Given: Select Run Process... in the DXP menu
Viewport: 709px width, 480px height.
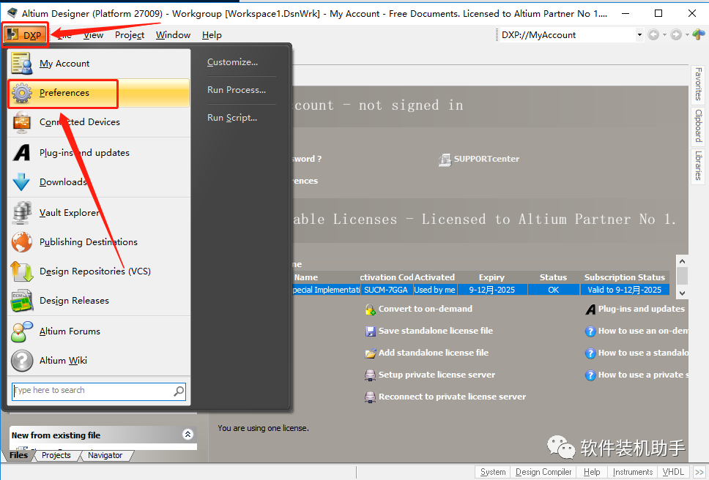Looking at the screenshot, I should pyautogui.click(x=237, y=90).
